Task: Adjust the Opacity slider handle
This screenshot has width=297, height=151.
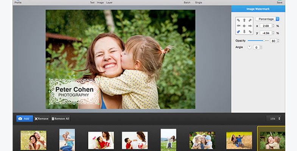Action: coord(264,41)
